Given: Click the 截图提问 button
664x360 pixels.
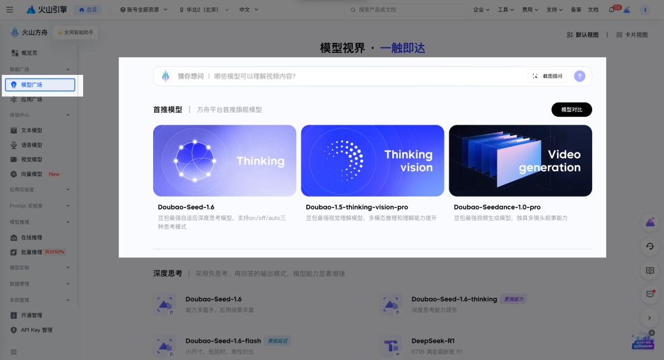Looking at the screenshot, I should pos(548,76).
